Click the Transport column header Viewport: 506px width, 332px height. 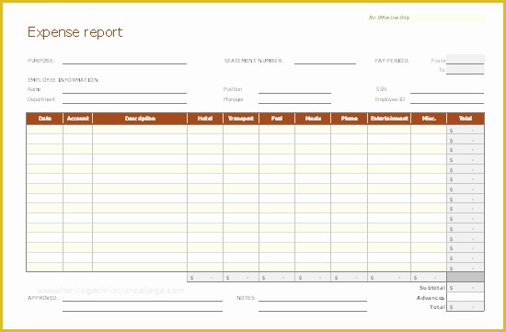(x=241, y=119)
